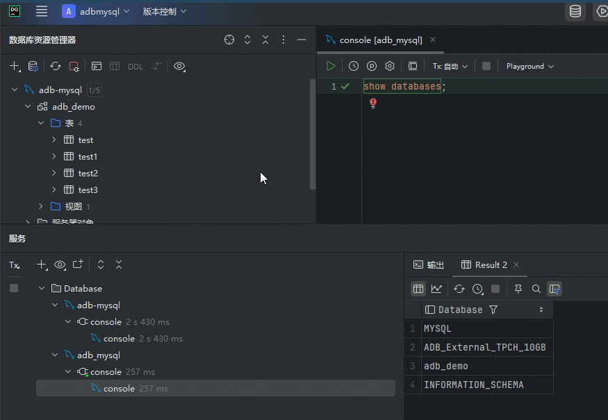Reload the result page

pyautogui.click(x=459, y=289)
